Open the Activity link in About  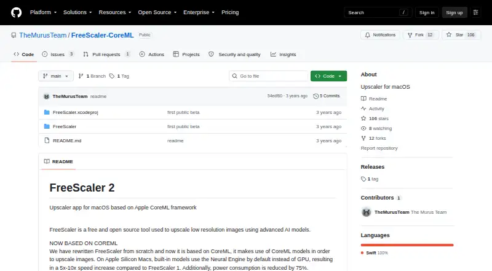click(373, 108)
